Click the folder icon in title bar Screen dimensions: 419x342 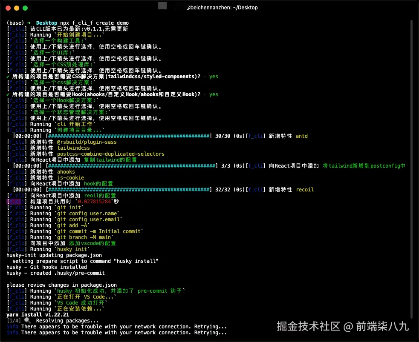pyautogui.click(x=162, y=6)
